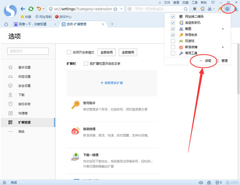
Task: Open the undo history dropdown arrow
Action: coord(43,9)
